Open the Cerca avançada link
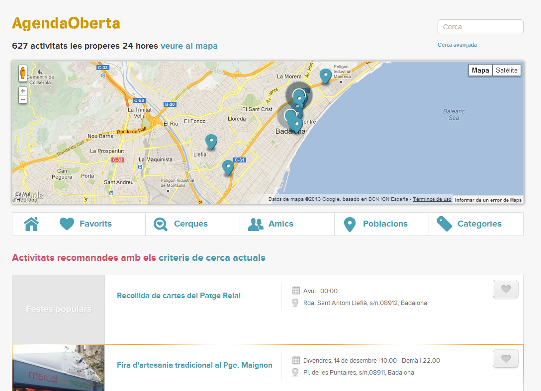The height and width of the screenshot is (391, 541). click(x=457, y=45)
